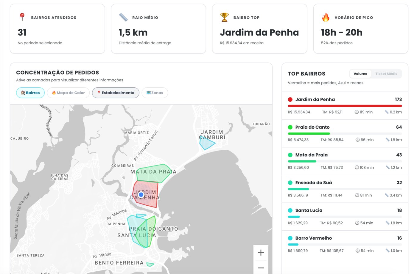Click the pin icon in Bairros Atendidos card
The width and height of the screenshot is (417, 274).
pos(22,17)
